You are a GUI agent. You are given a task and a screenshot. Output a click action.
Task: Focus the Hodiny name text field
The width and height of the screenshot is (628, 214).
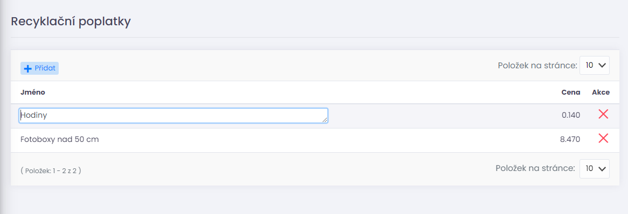click(173, 116)
